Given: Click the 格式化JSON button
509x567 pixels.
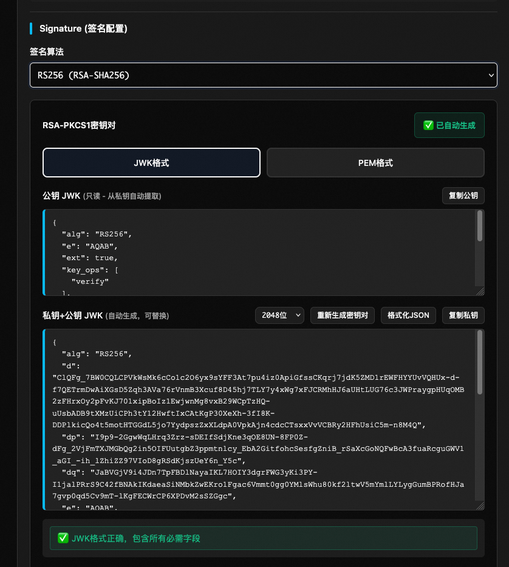Looking at the screenshot, I should [408, 315].
